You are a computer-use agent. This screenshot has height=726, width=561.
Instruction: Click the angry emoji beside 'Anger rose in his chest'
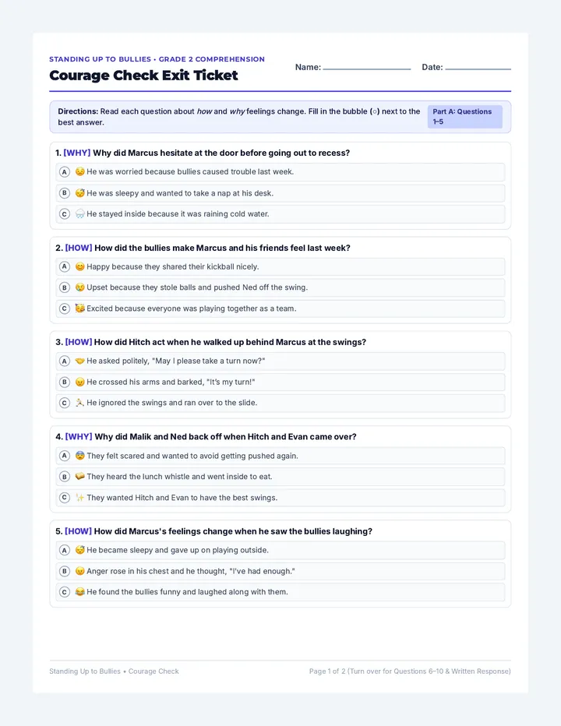79,571
